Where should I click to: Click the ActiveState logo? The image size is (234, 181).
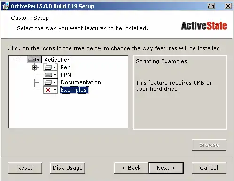204,26
